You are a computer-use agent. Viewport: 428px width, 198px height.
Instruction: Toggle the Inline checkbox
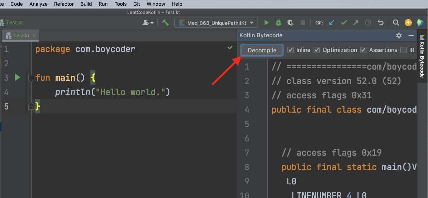(x=291, y=50)
